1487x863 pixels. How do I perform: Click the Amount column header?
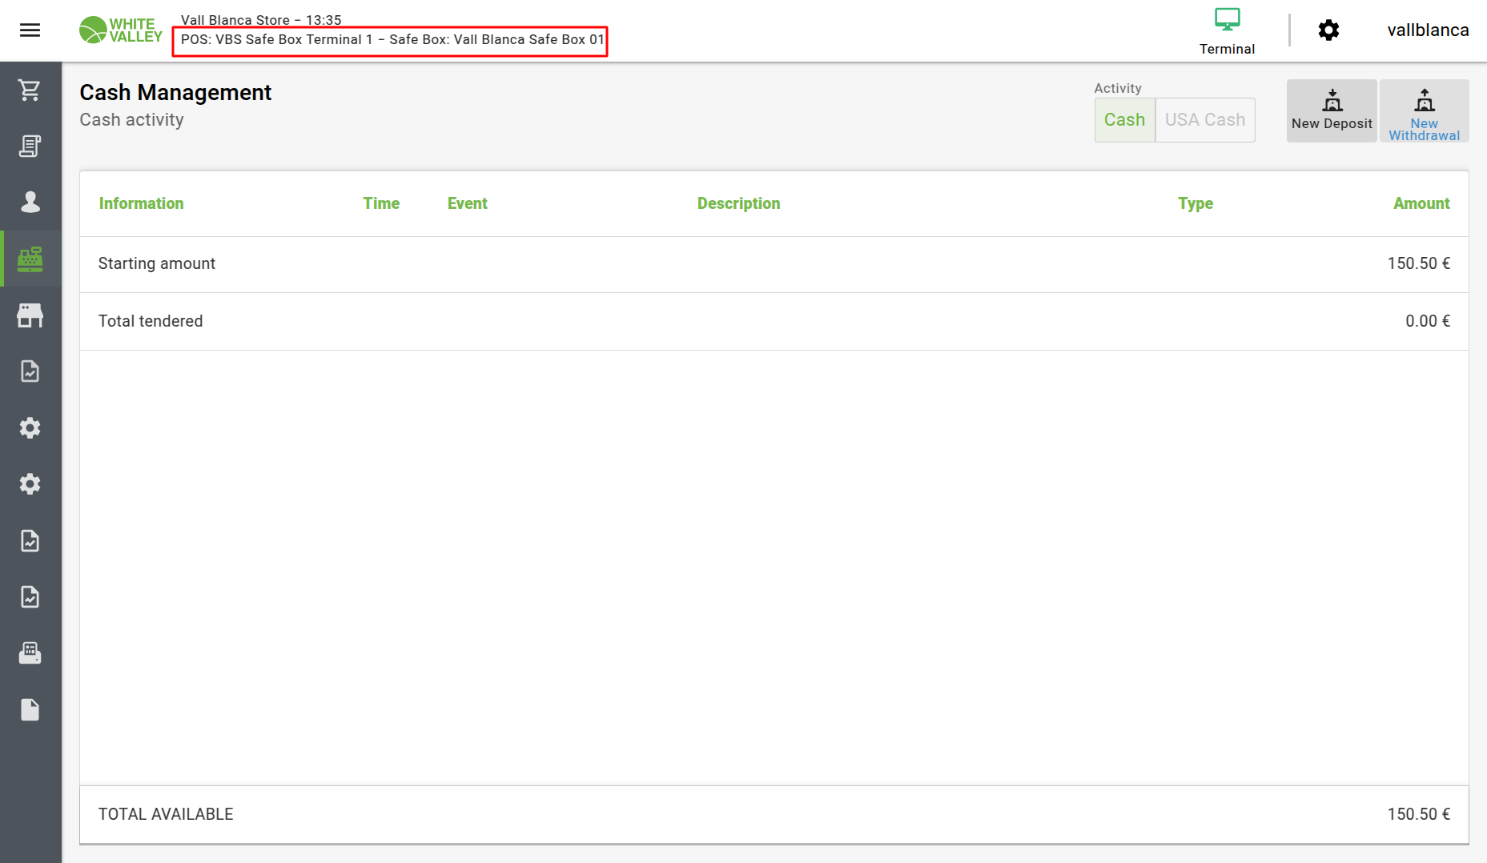click(1421, 203)
